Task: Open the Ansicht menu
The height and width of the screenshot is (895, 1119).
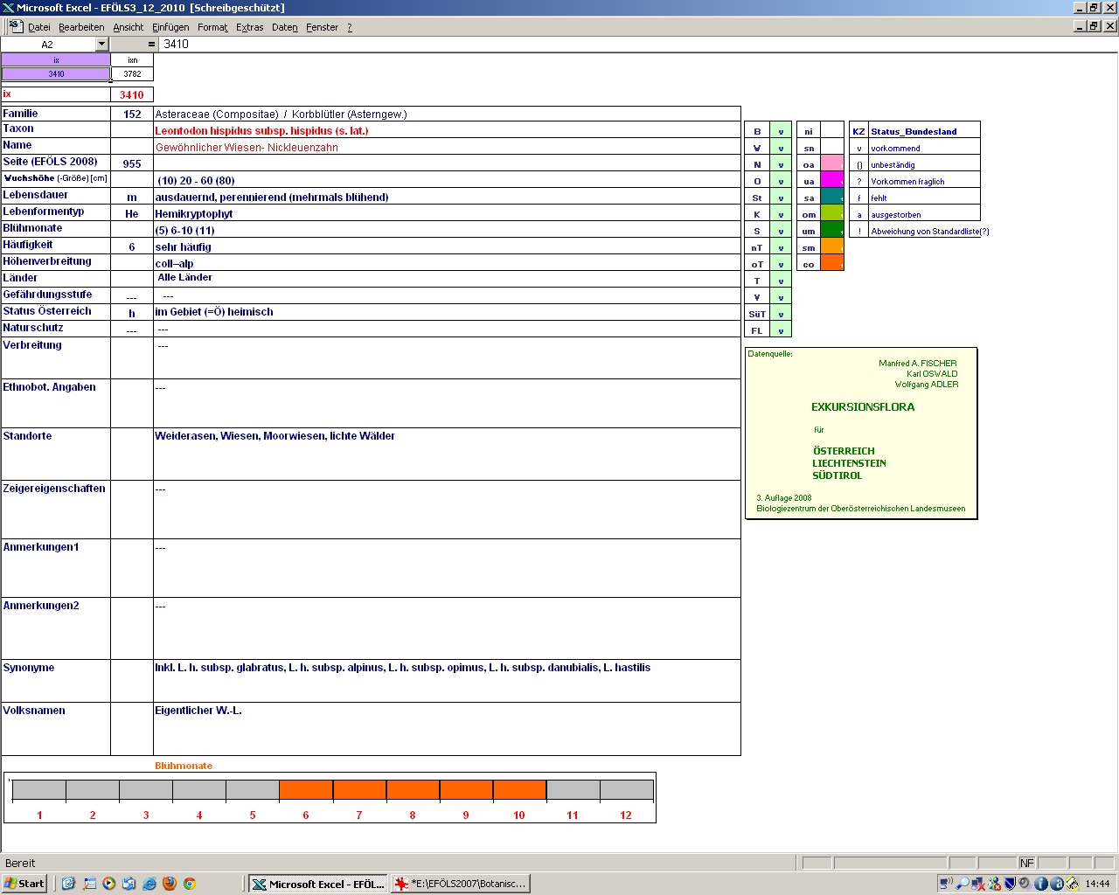Action: (x=128, y=27)
